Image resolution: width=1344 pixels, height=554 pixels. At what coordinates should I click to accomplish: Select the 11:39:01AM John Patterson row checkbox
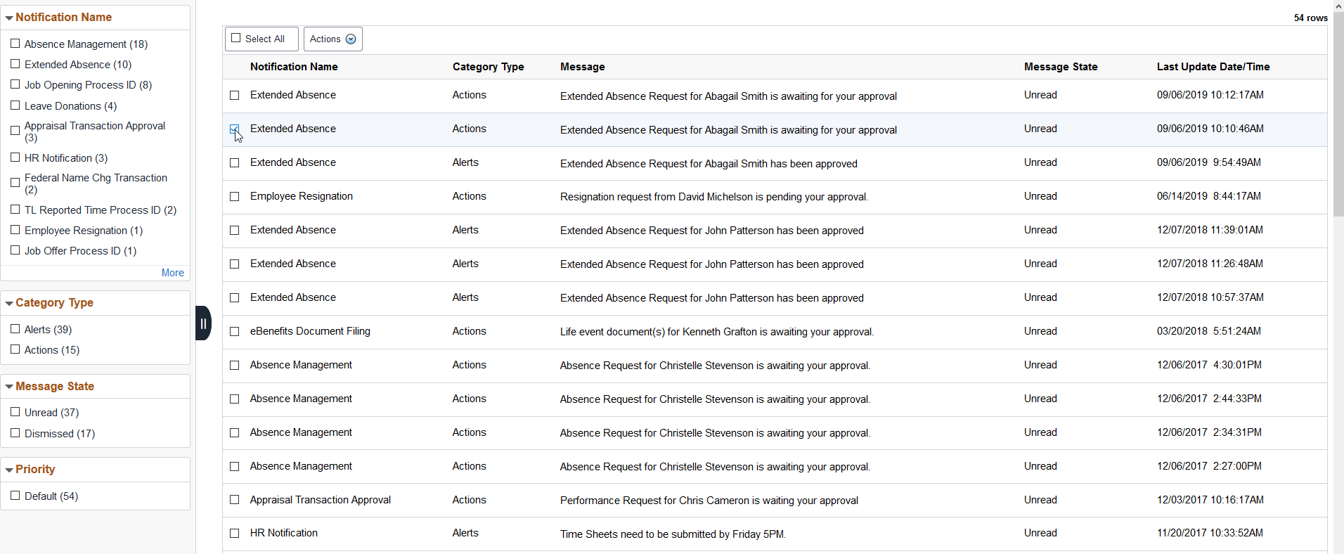[235, 230]
